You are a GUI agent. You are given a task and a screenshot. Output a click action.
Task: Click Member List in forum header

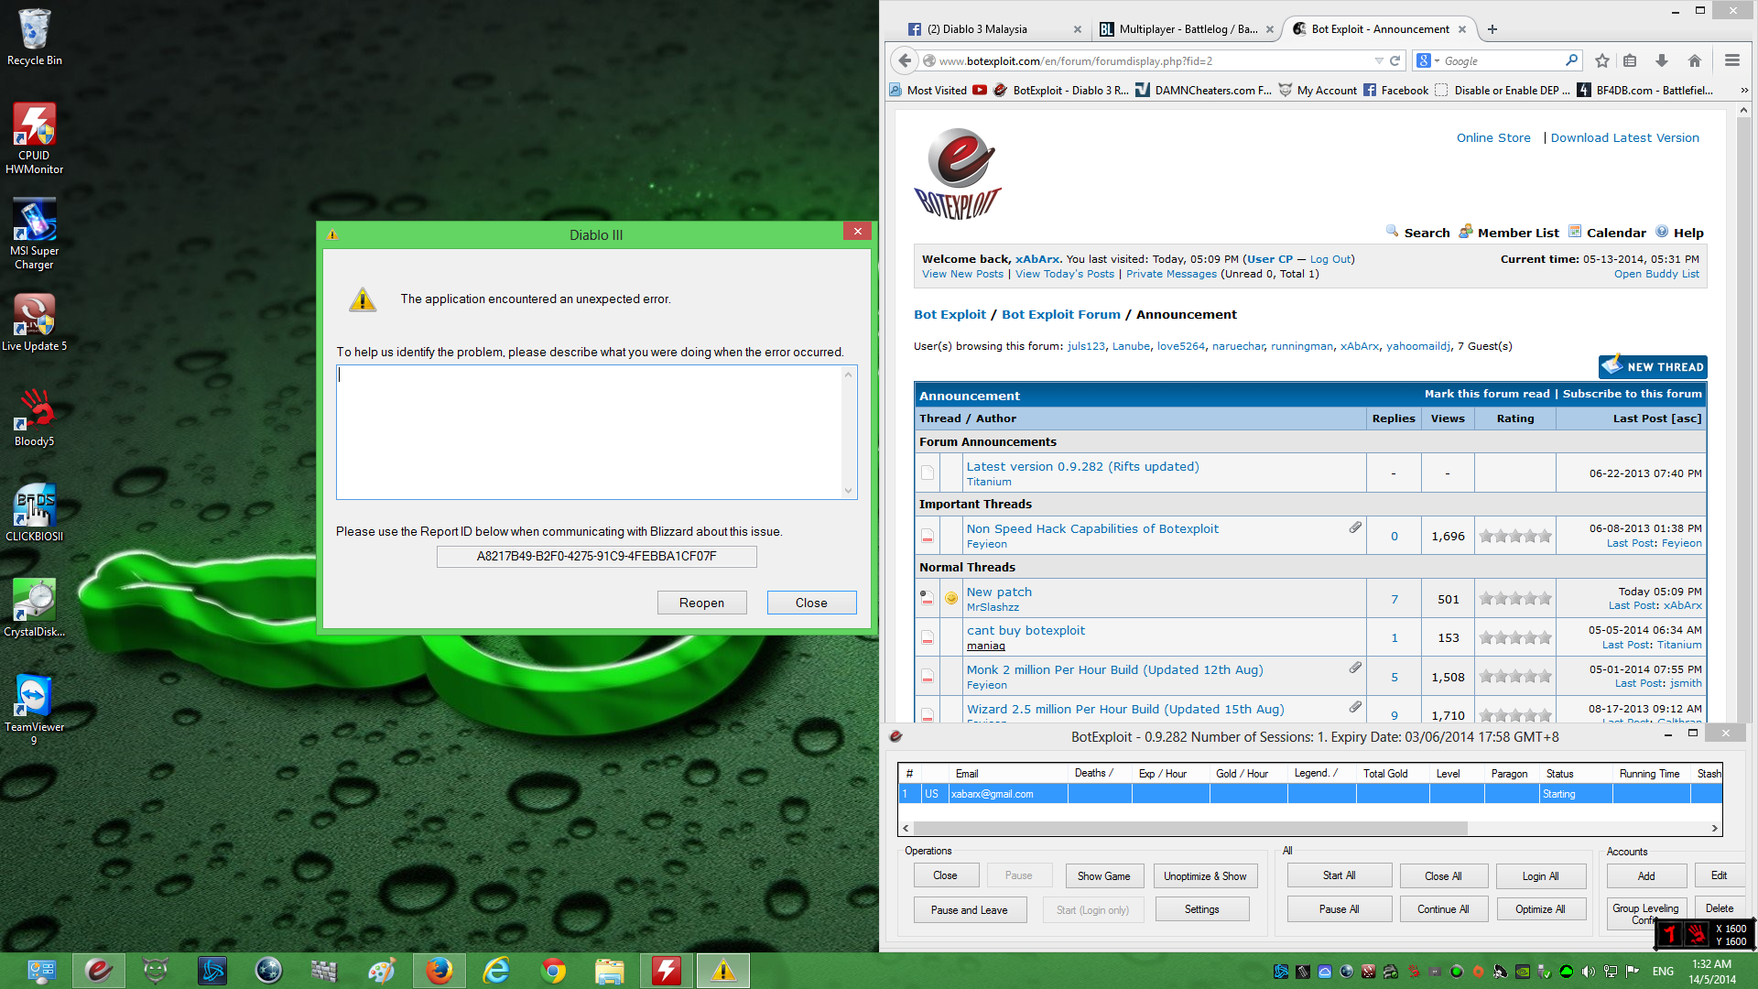[x=1517, y=233]
